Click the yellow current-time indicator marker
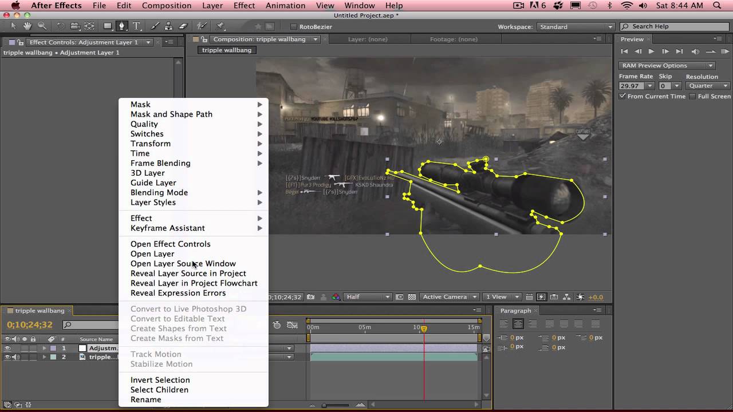The image size is (733, 412). pyautogui.click(x=424, y=328)
